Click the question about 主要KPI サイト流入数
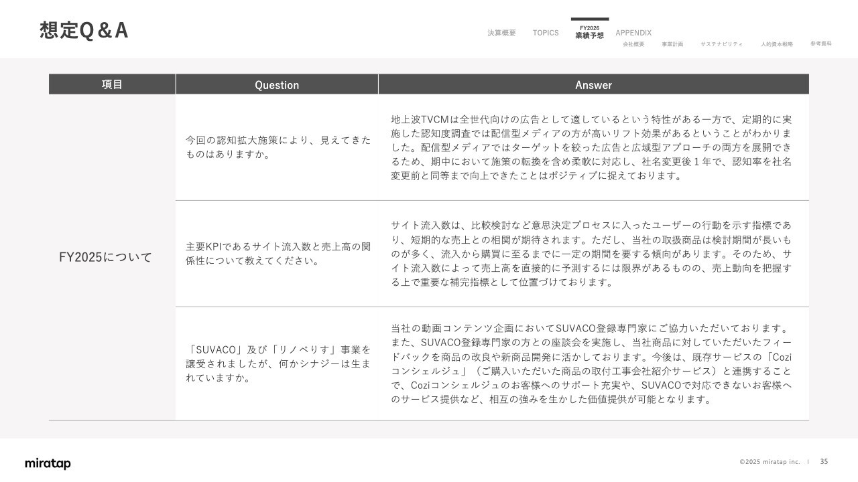 click(x=278, y=253)
